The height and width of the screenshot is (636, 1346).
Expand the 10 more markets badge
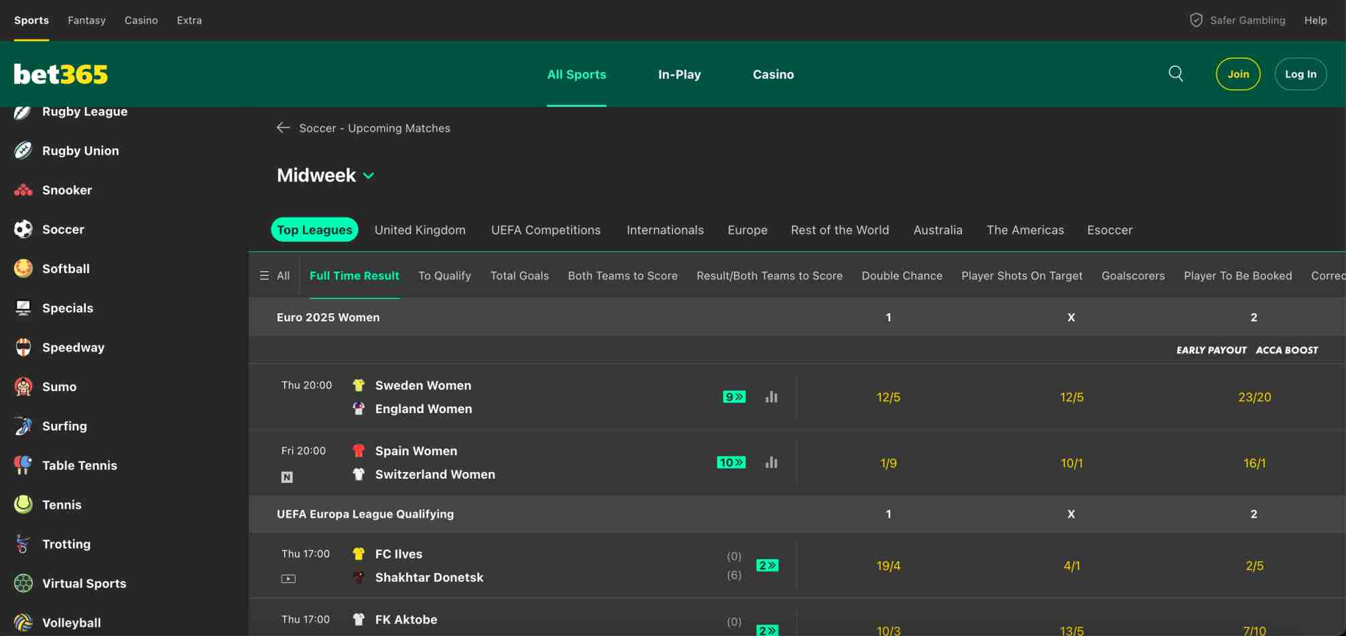point(731,463)
